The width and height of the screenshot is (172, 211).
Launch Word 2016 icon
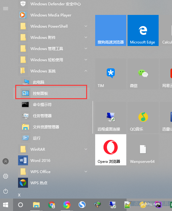point(23,160)
